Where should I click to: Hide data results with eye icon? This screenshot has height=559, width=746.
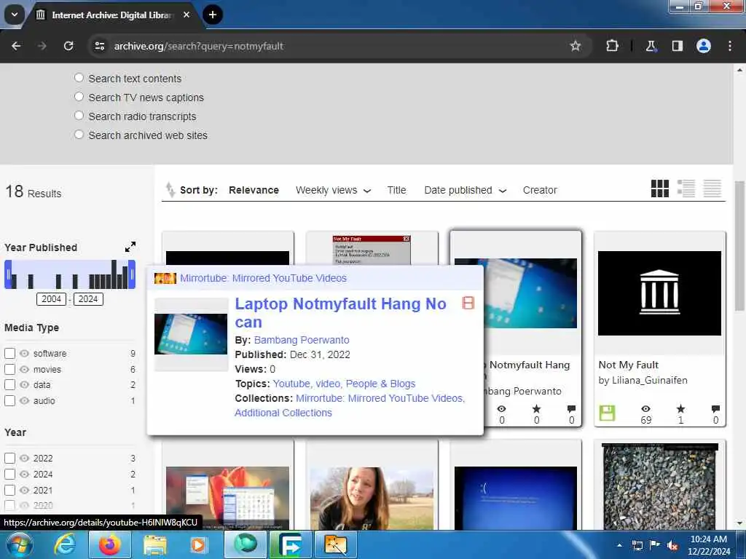click(x=24, y=384)
